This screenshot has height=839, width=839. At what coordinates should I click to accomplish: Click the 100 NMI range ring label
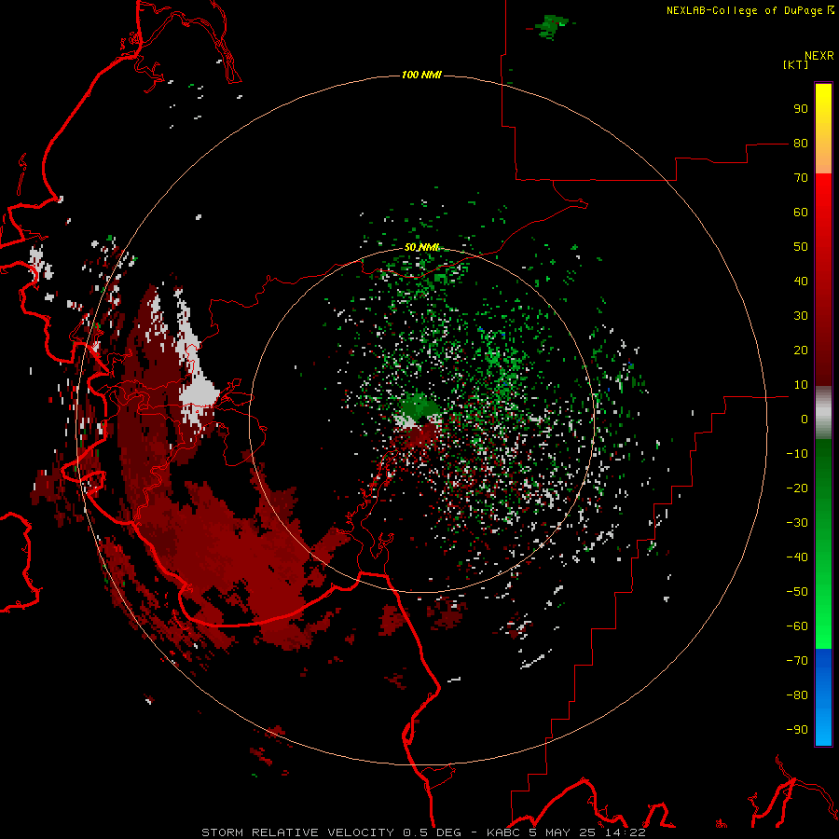tap(421, 75)
